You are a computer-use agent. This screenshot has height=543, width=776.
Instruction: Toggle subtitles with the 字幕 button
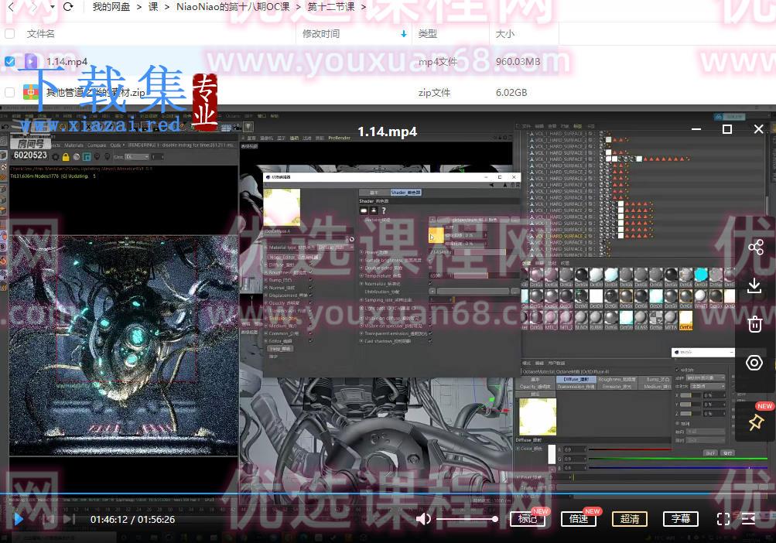[681, 519]
